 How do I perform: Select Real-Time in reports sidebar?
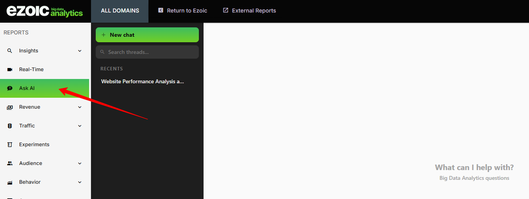[45, 70]
